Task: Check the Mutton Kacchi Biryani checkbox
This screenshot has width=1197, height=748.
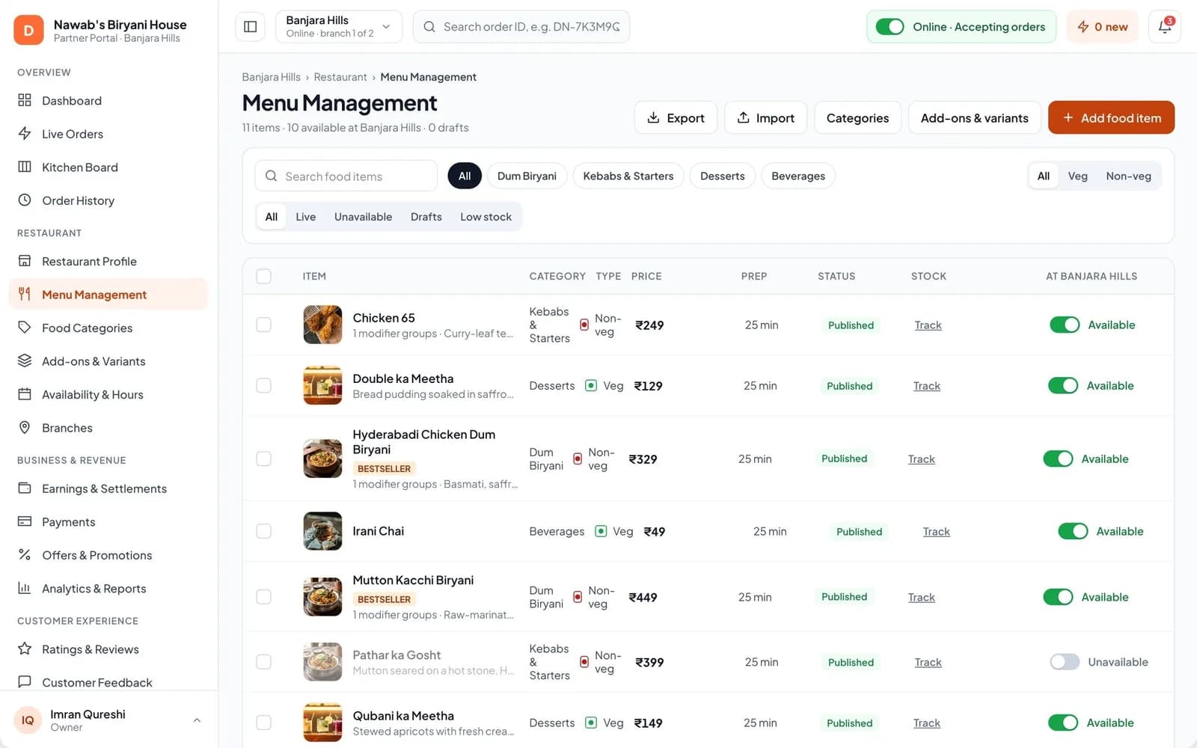Action: [263, 597]
